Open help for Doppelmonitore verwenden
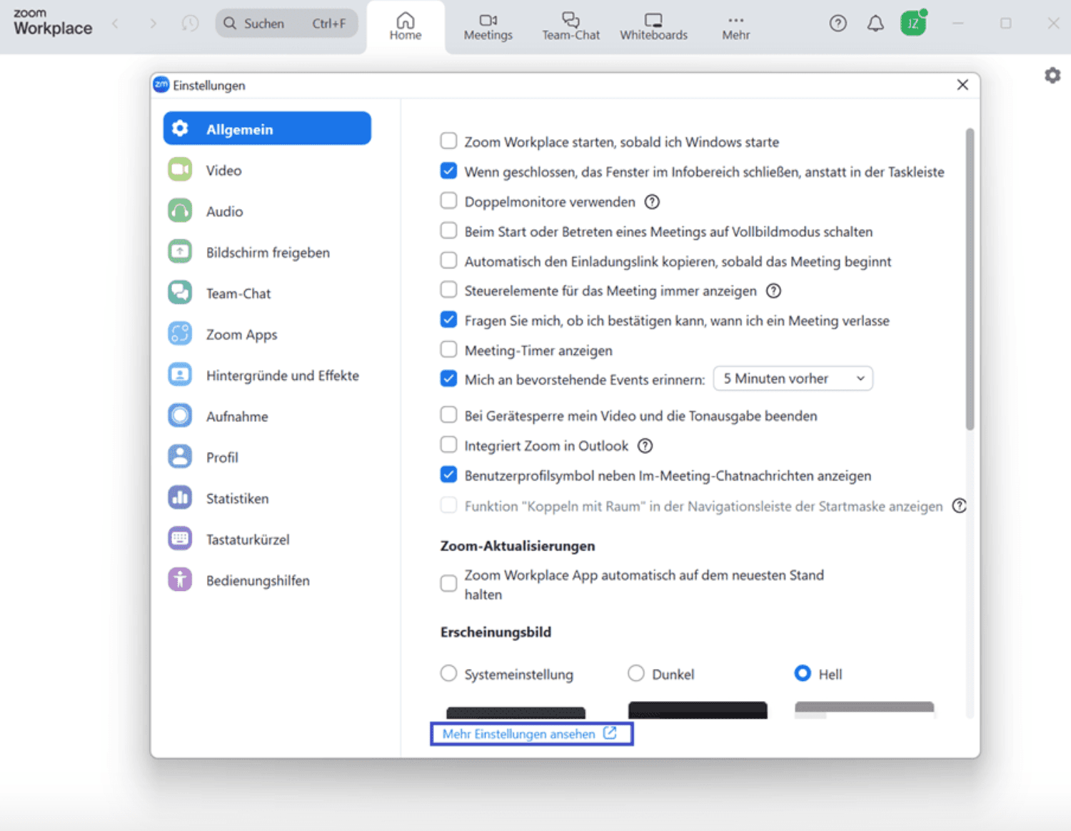The height and width of the screenshot is (831, 1071). coord(652,202)
